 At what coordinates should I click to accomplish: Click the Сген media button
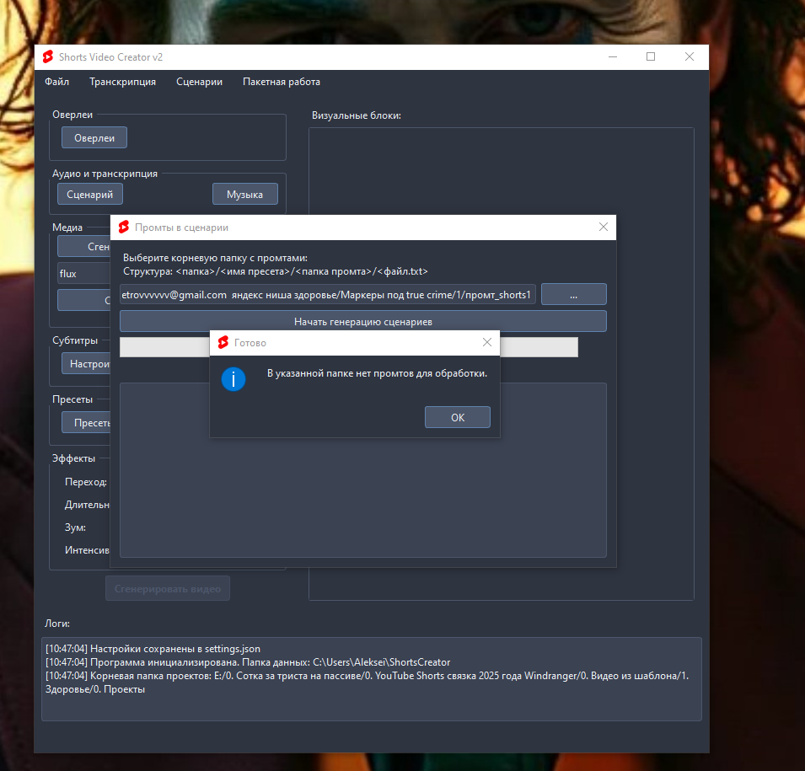point(84,246)
